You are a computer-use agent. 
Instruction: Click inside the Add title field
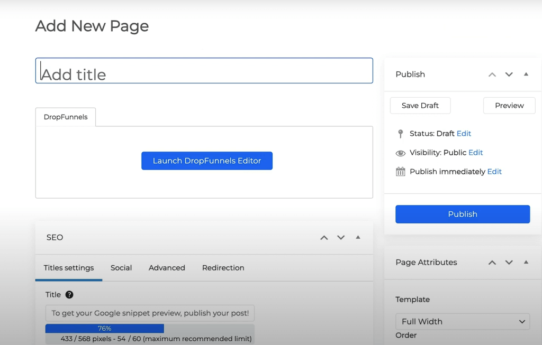[204, 70]
